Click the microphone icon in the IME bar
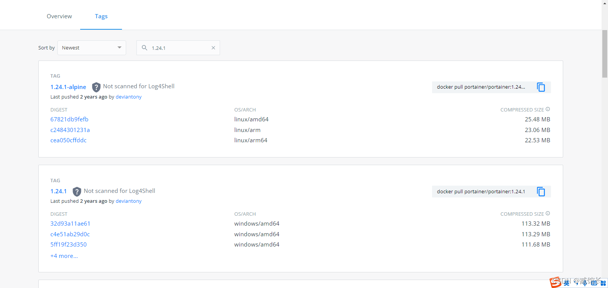The height and width of the screenshot is (288, 608). click(584, 283)
